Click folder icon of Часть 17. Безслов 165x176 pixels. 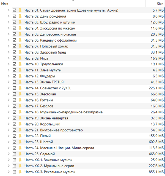tap(20, 106)
